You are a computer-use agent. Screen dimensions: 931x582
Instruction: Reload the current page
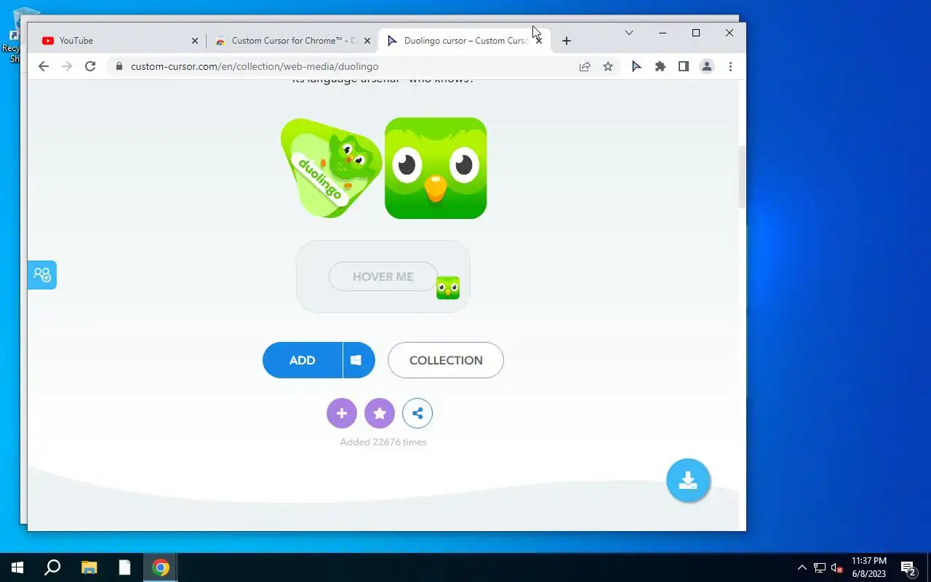point(90,66)
